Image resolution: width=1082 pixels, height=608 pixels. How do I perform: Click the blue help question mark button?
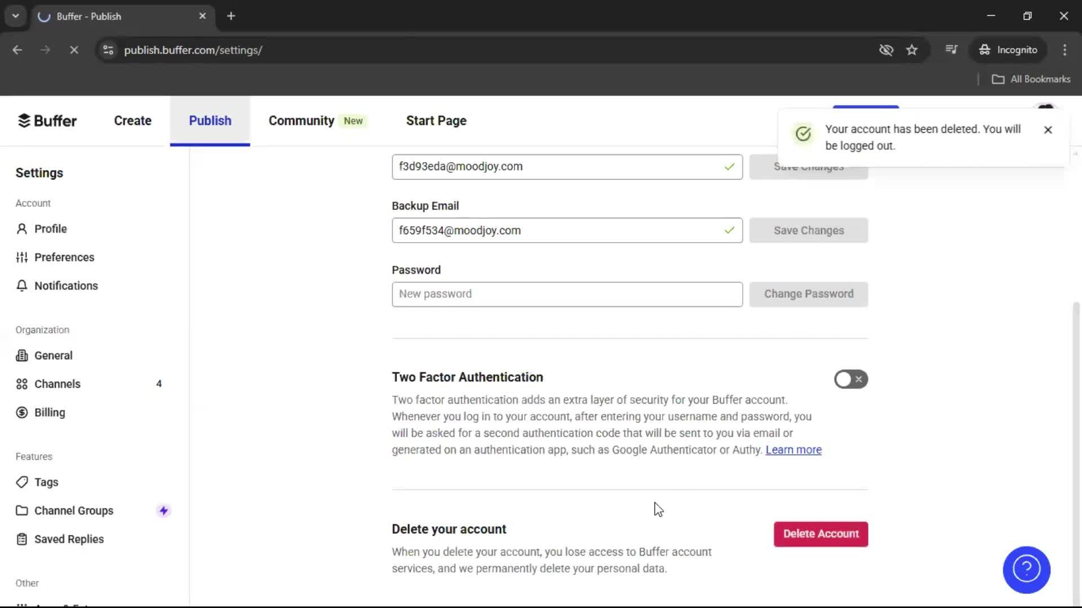[x=1026, y=570]
